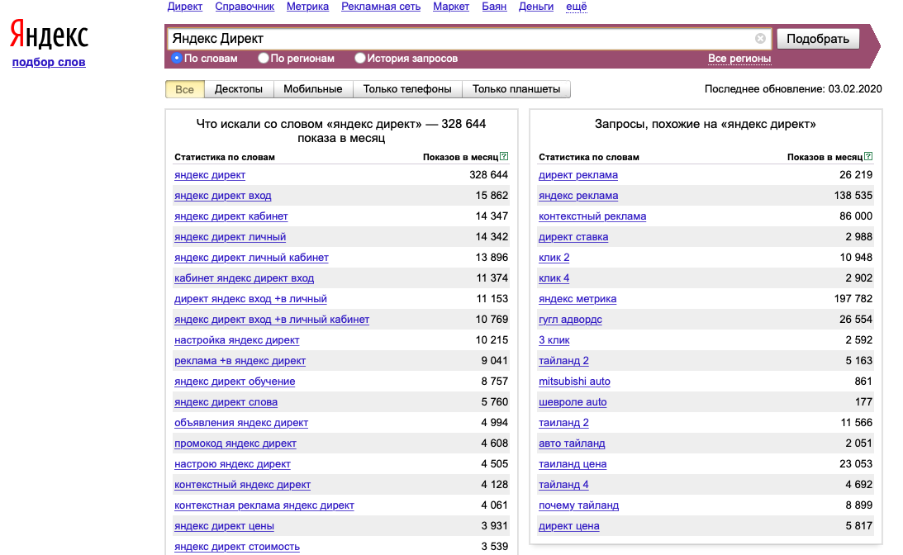Select 'По регионам' radio button
This screenshot has width=903, height=555.
[x=264, y=58]
